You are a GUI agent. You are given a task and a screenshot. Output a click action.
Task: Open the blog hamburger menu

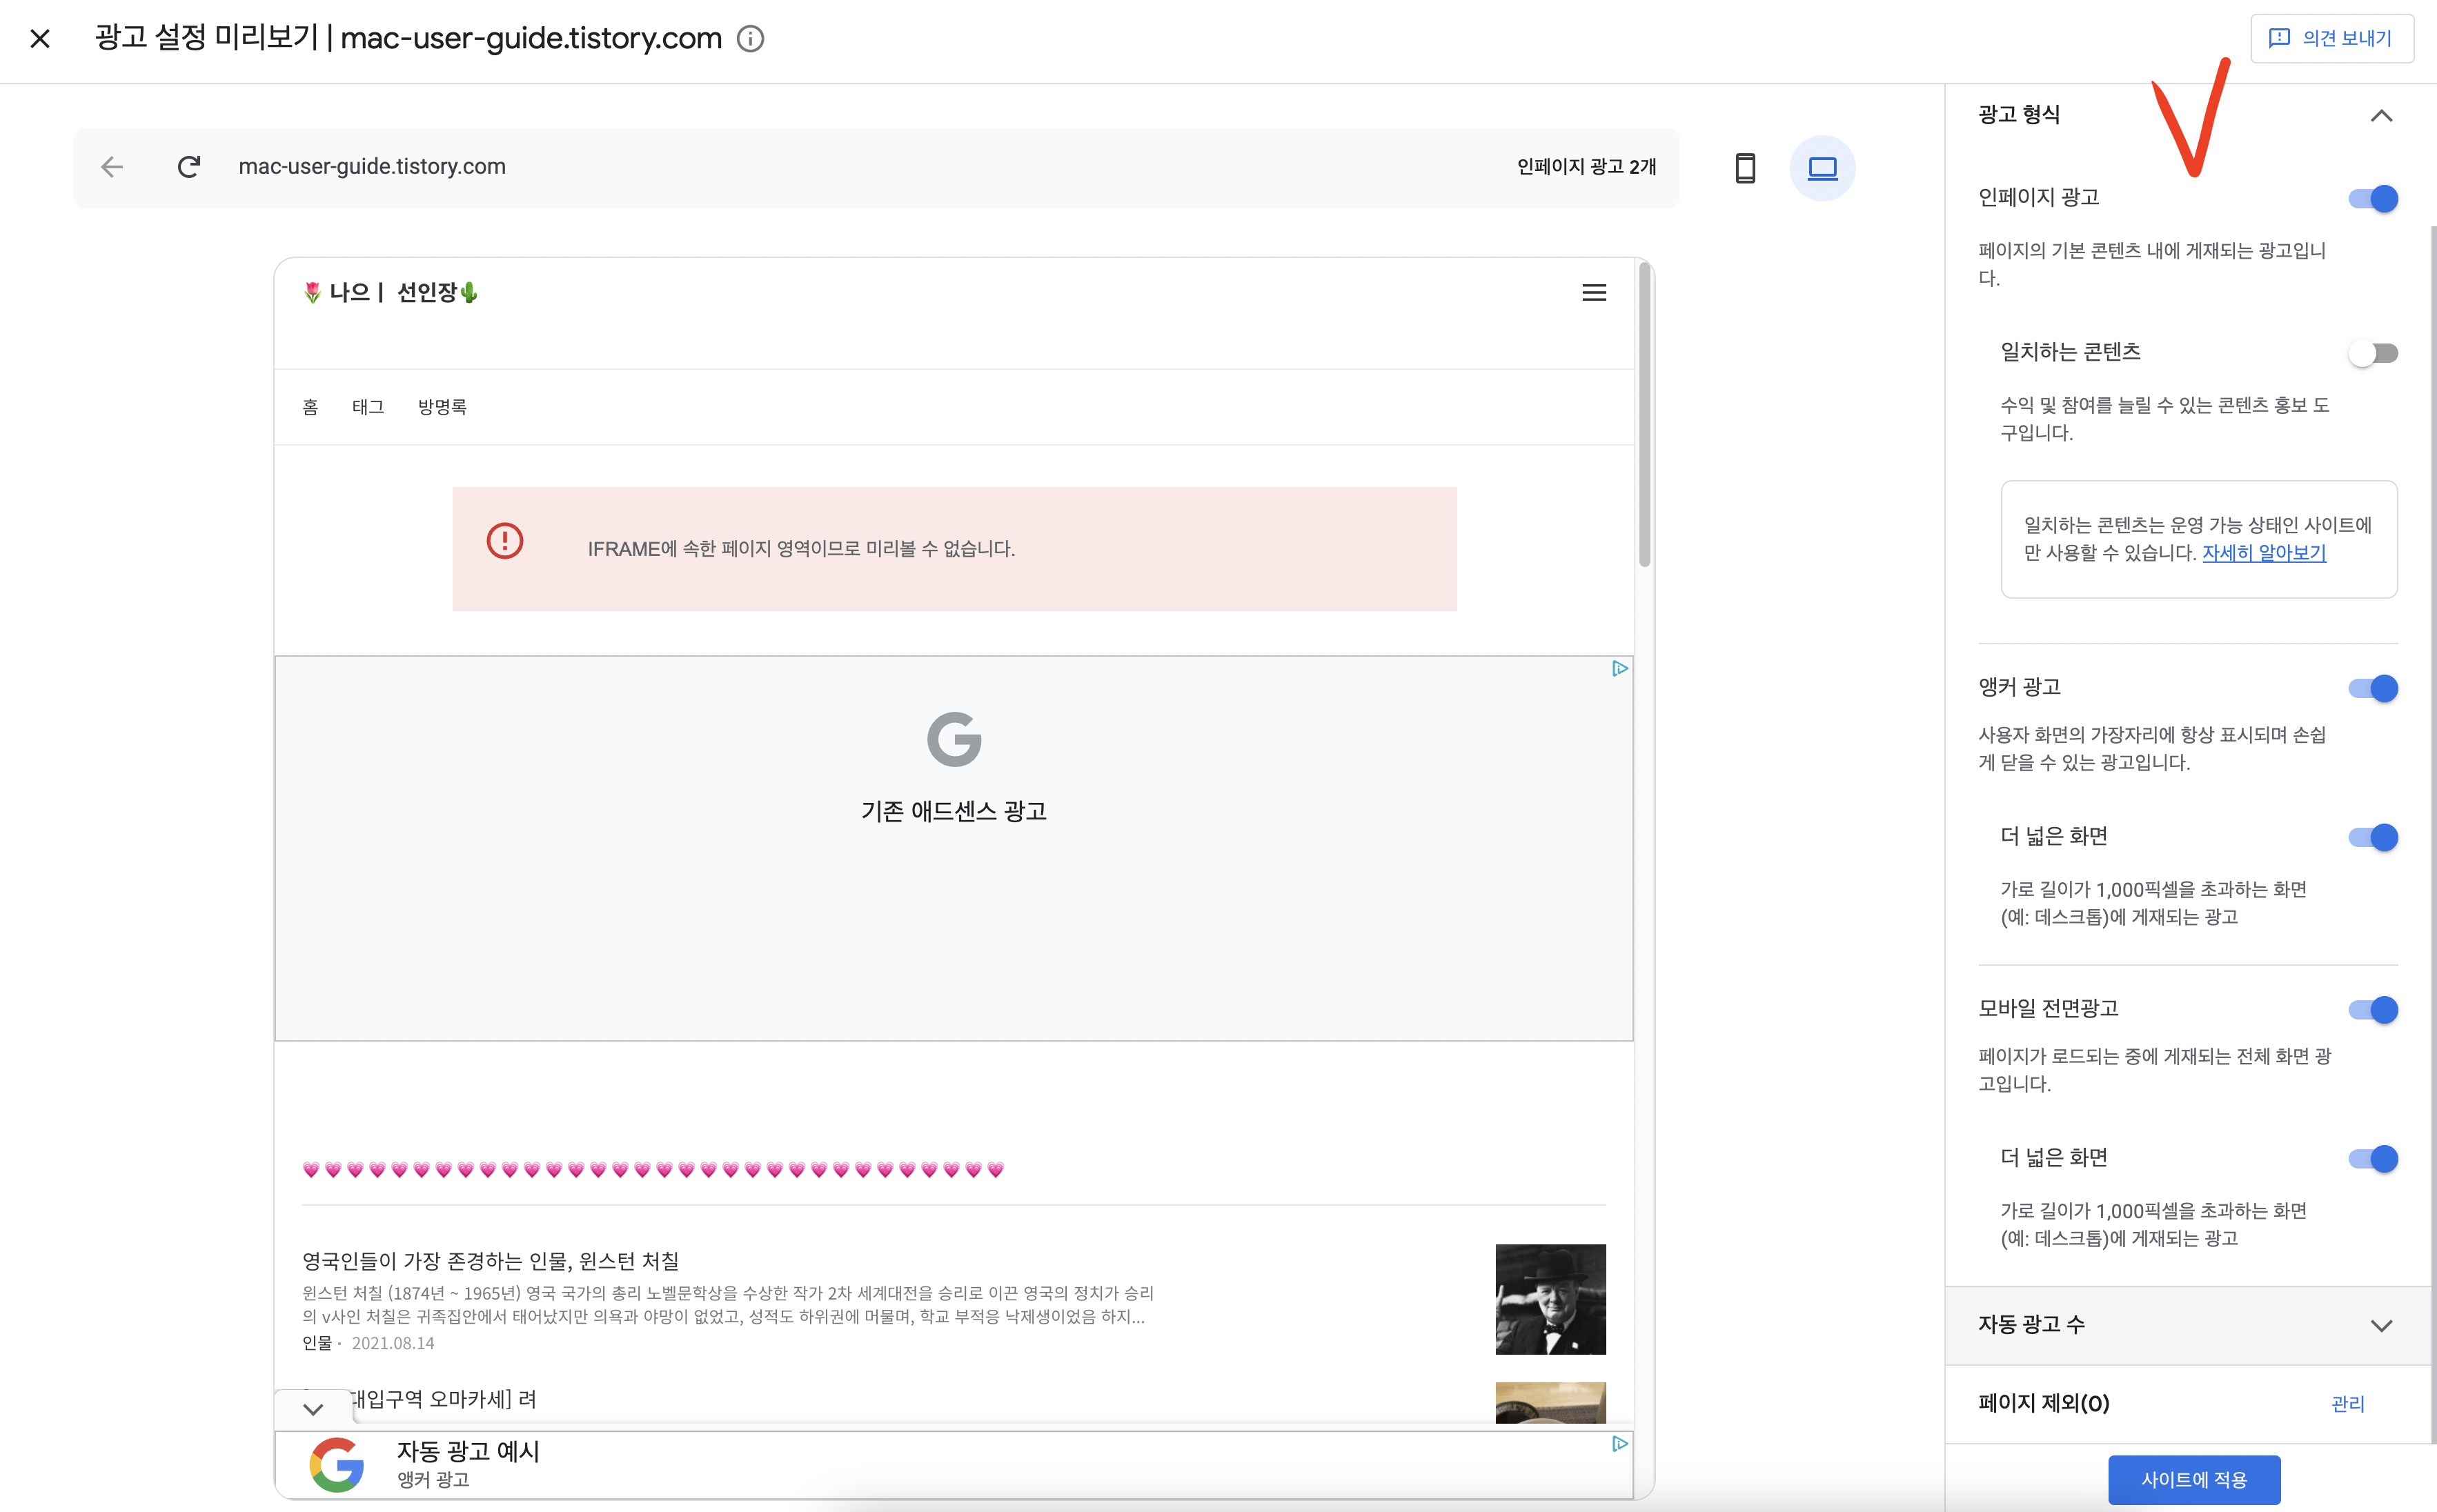(x=1594, y=293)
